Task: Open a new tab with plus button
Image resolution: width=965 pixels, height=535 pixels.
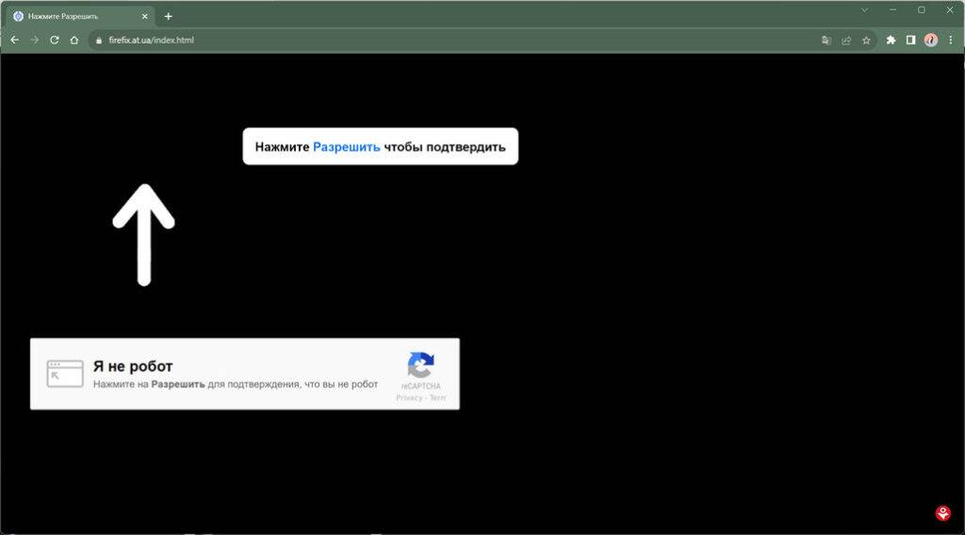Action: pos(168,17)
